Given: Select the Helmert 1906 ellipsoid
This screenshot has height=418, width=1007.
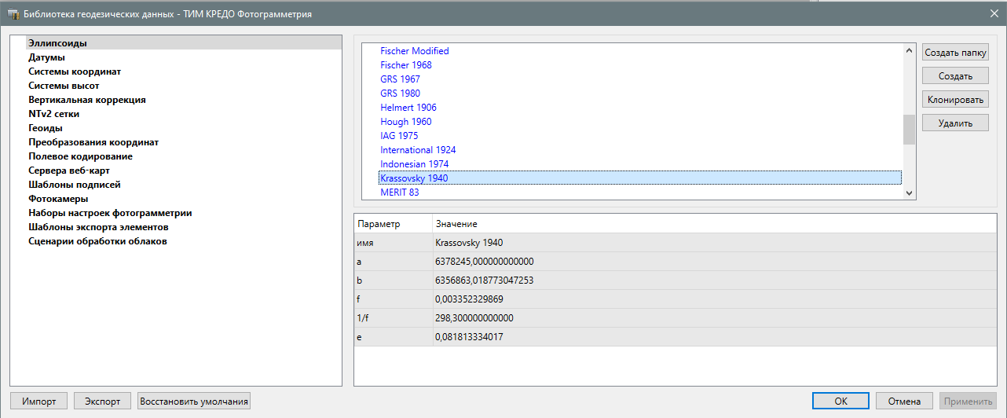Looking at the screenshot, I should pyautogui.click(x=408, y=108).
